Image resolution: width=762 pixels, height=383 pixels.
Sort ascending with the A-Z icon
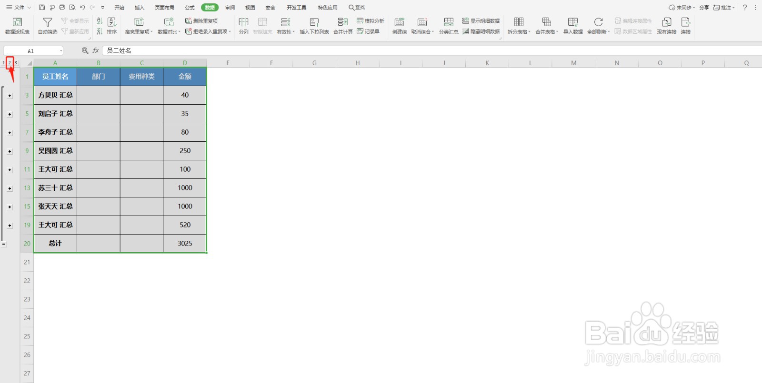pyautogui.click(x=100, y=21)
